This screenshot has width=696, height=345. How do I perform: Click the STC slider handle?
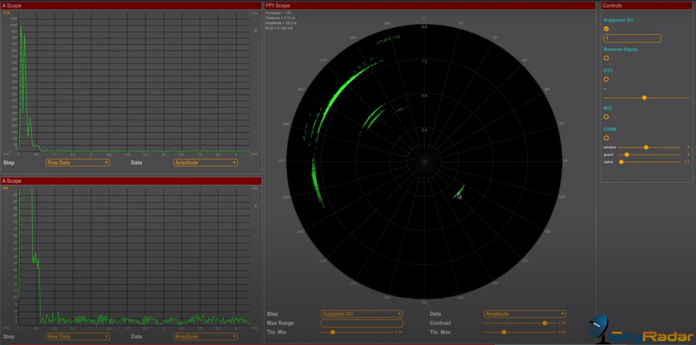(644, 98)
